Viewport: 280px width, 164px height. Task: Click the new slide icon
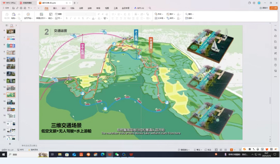[x=41, y=14]
